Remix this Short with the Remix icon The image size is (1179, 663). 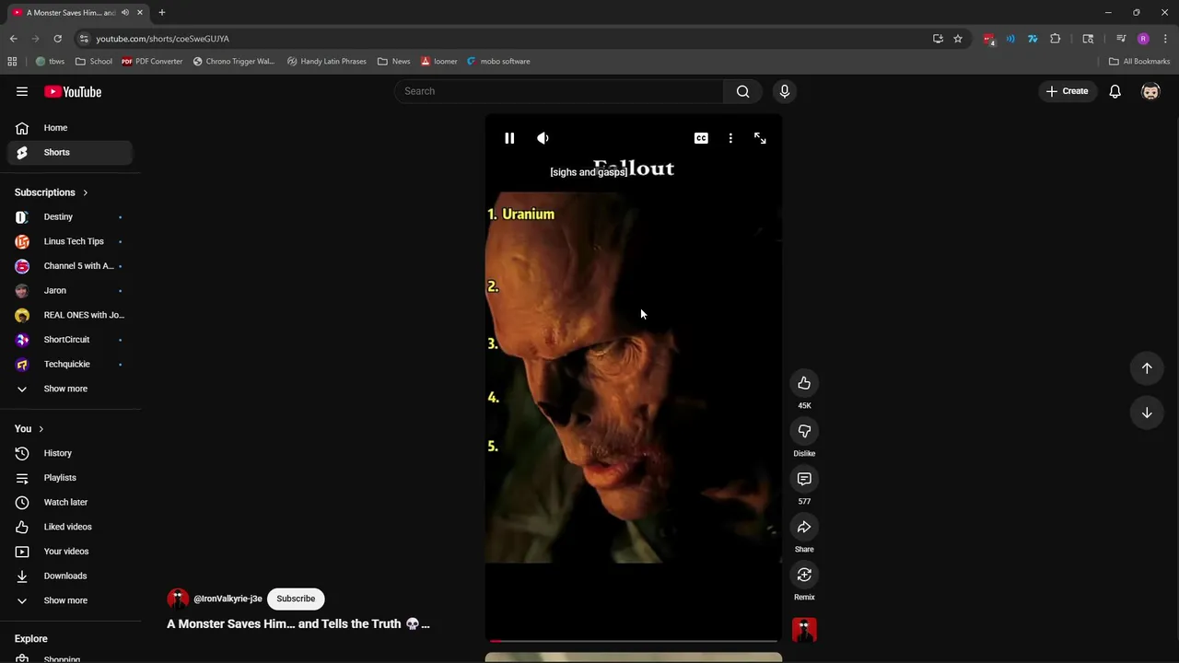[804, 575]
